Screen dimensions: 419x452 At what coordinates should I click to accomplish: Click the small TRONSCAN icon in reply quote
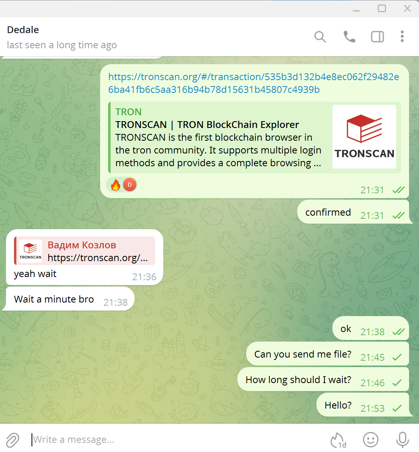pos(30,251)
